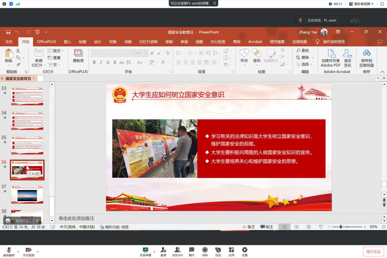Screen dimensions: 387x258
Task: Turn on camera with 开启视频
Action: pos(28,252)
